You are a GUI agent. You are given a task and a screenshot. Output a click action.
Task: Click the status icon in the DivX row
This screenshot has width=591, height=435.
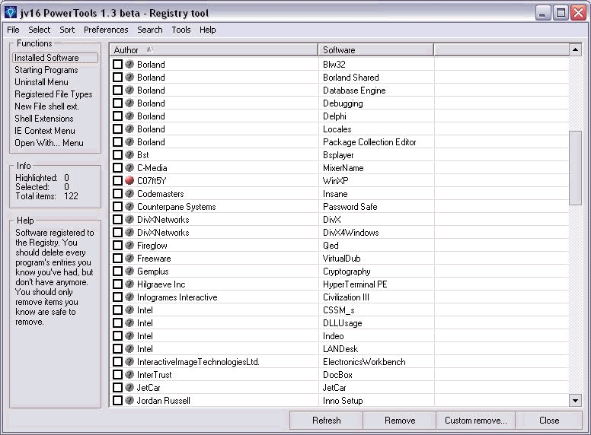coord(129,219)
